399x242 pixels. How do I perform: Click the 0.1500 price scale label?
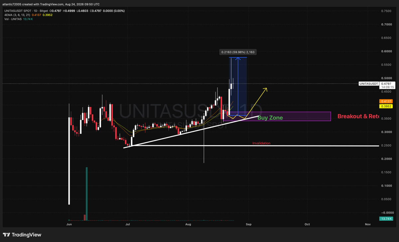point(386,172)
